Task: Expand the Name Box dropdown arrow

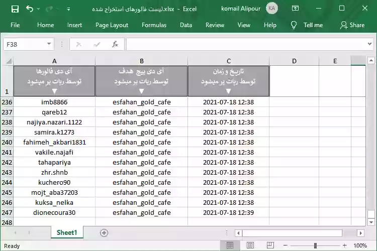Action: click(x=49, y=44)
